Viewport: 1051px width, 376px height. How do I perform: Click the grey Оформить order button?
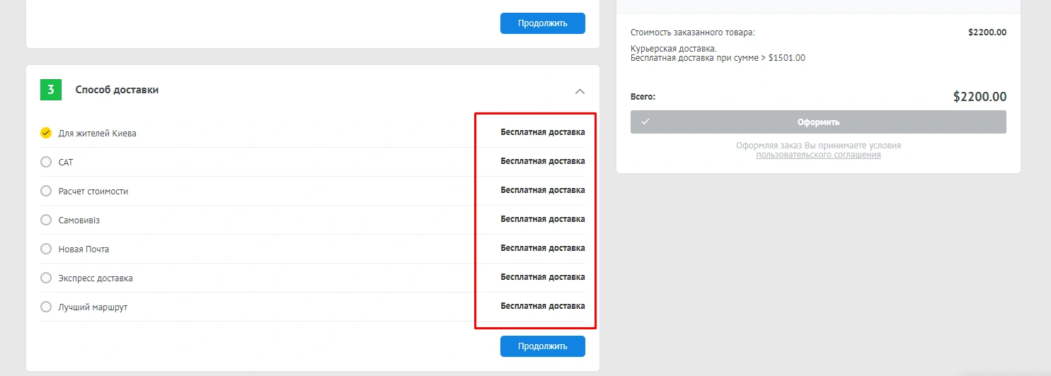pos(818,122)
